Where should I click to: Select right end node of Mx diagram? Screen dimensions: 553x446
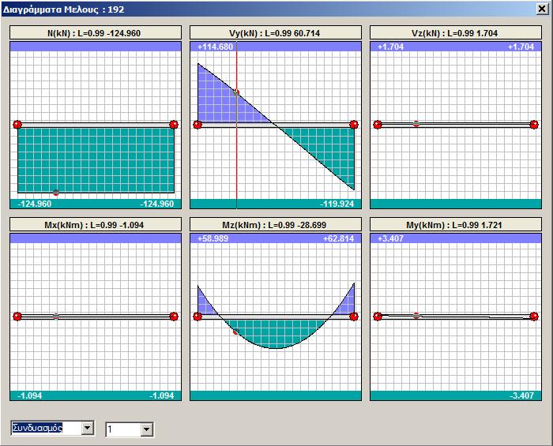tap(174, 317)
